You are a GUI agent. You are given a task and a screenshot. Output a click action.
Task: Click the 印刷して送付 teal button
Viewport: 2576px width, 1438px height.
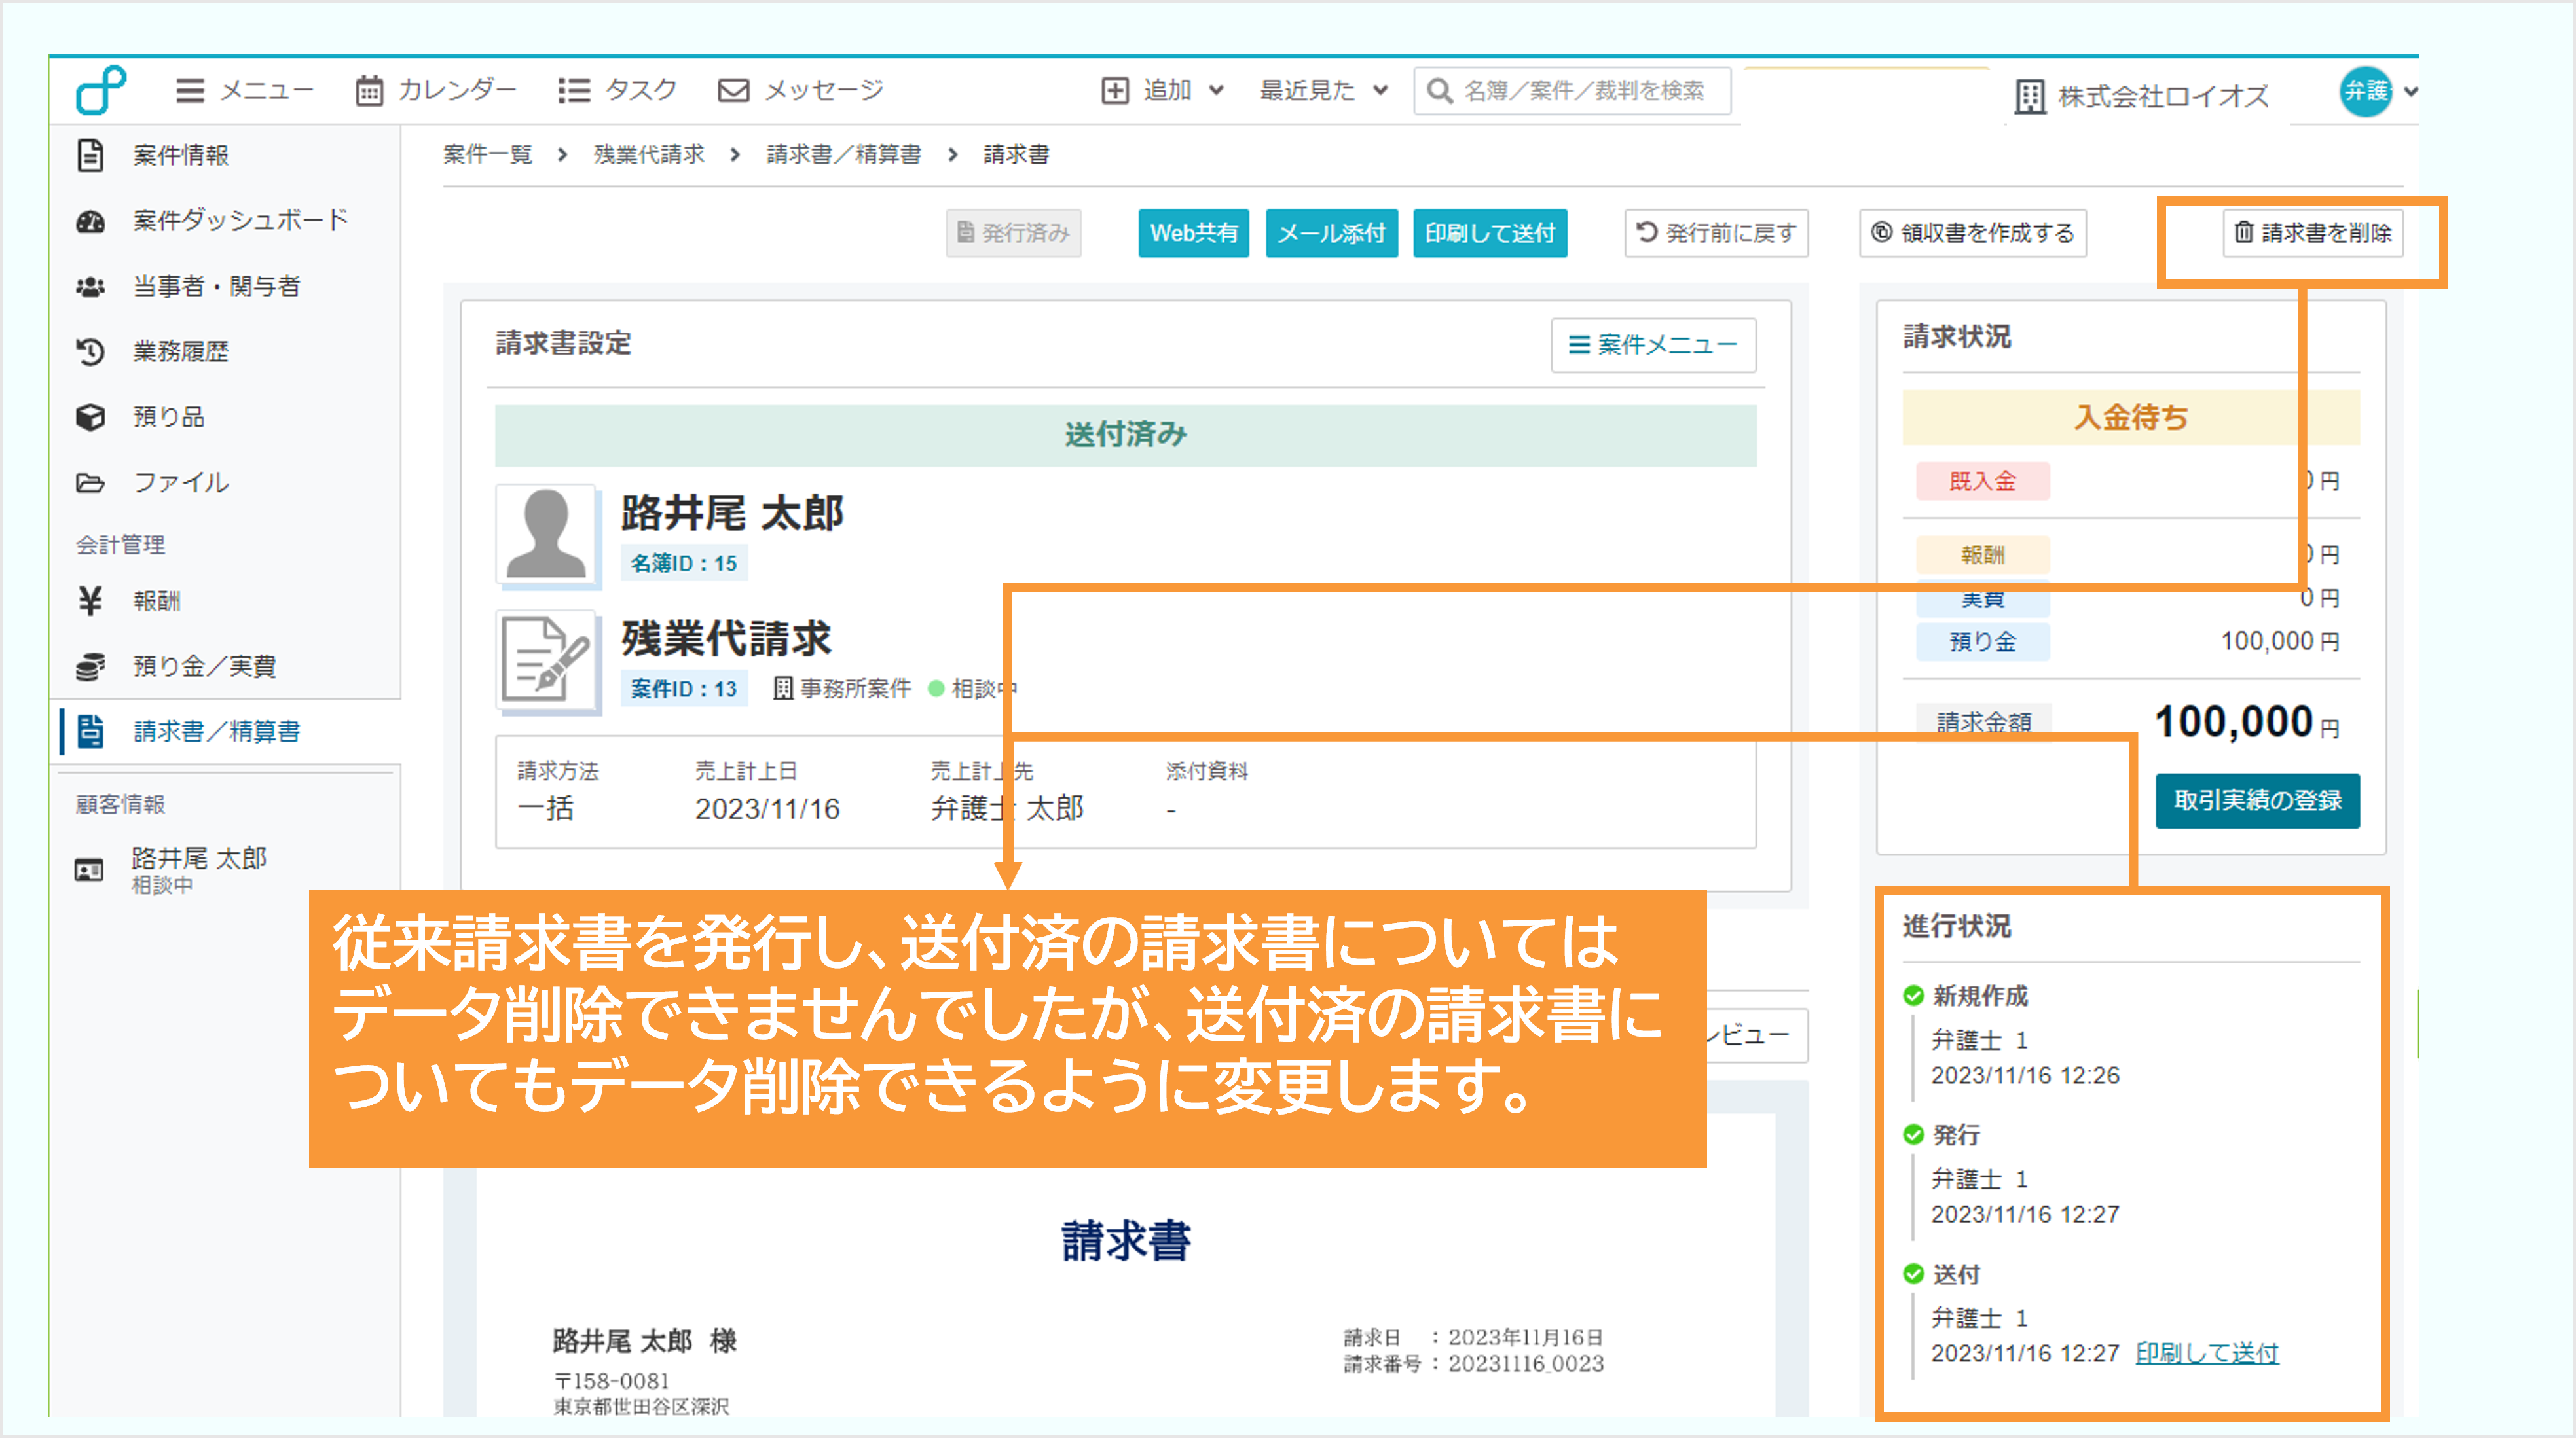click(1490, 233)
